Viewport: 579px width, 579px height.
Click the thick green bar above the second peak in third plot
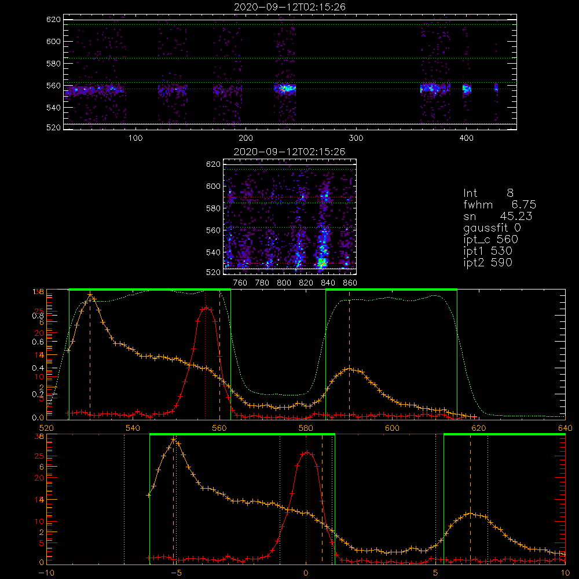[391, 290]
